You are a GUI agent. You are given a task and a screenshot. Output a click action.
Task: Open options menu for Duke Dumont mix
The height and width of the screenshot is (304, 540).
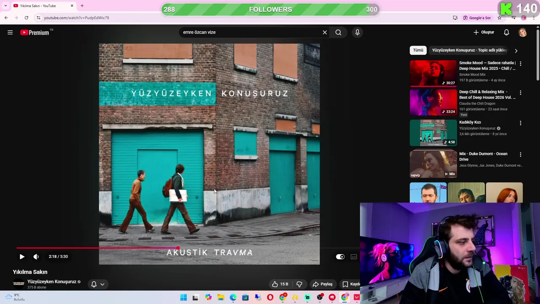click(521, 155)
